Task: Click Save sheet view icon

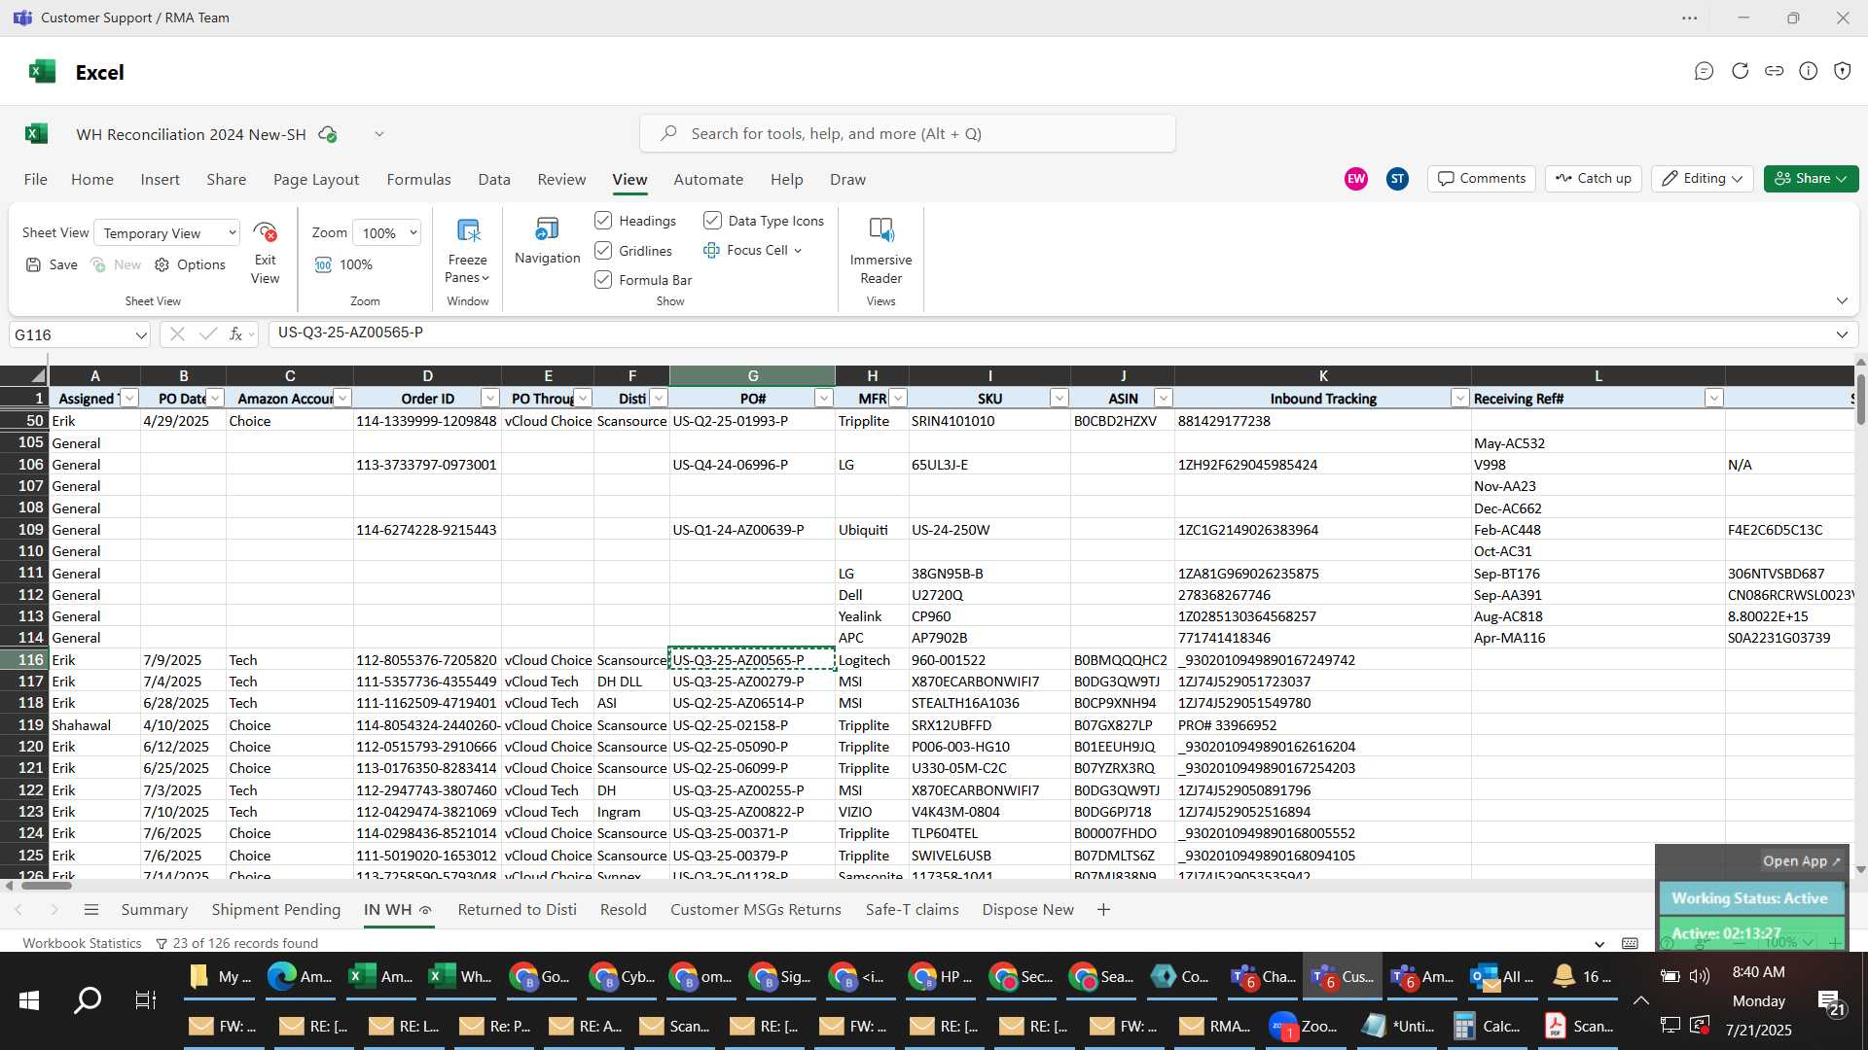Action: pyautogui.click(x=34, y=264)
